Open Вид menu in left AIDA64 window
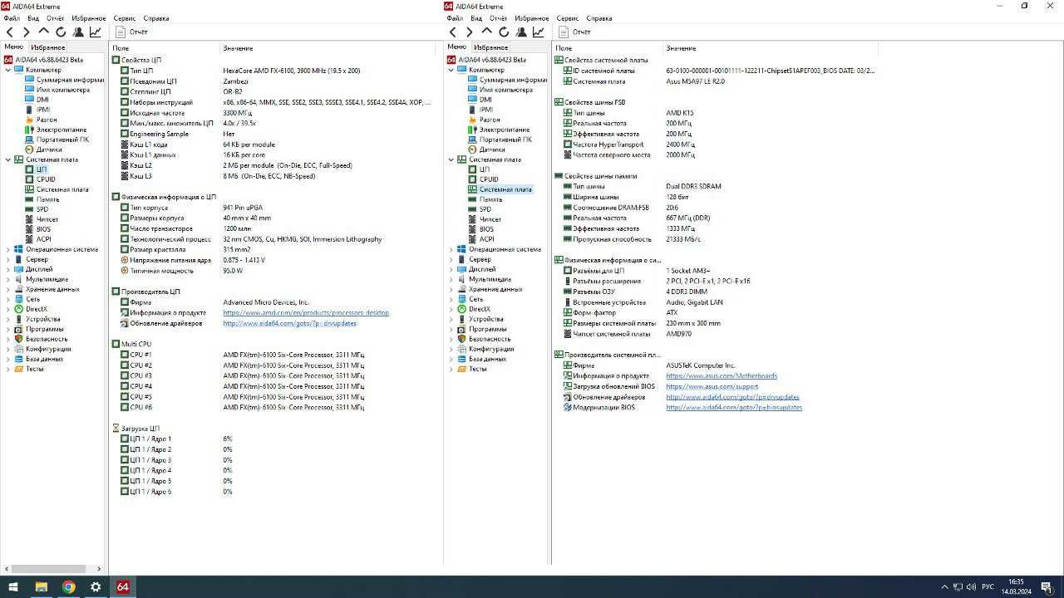The height and width of the screenshot is (598, 1064). [x=33, y=17]
